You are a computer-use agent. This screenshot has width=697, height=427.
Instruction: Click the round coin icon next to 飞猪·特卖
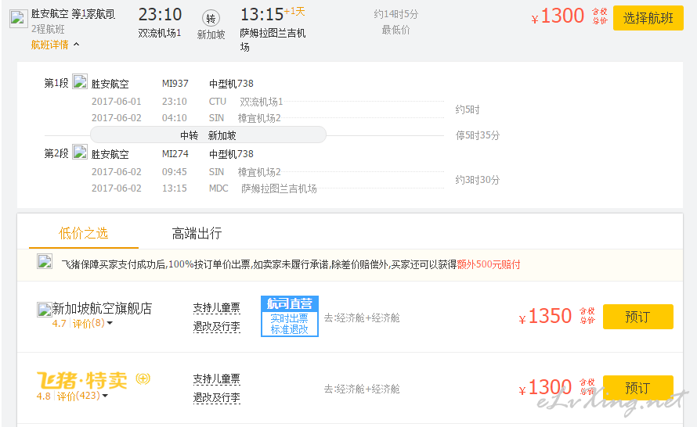(x=143, y=379)
